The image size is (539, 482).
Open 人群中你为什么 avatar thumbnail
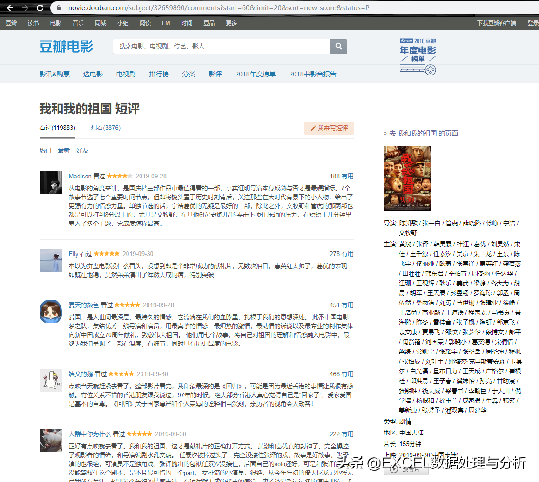pos(51,441)
